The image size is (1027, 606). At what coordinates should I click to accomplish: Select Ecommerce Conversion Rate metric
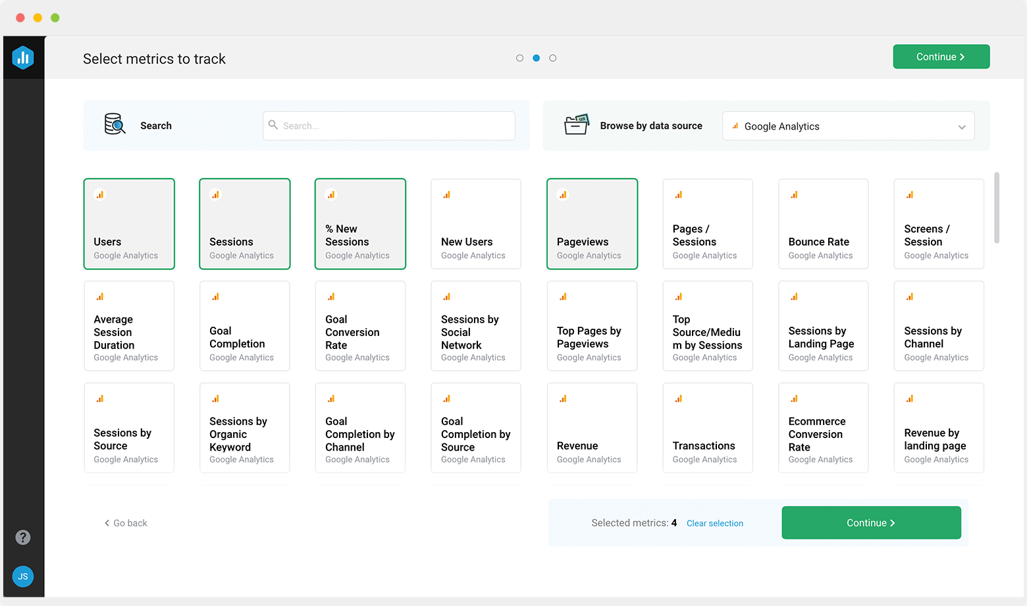click(x=824, y=428)
